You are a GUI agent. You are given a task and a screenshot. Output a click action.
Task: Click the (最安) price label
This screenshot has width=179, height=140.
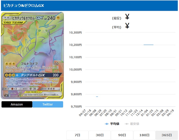click(117, 18)
